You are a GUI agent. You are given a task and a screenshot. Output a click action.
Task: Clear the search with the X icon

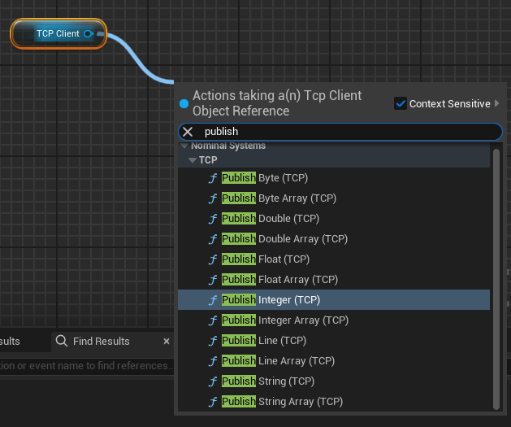pyautogui.click(x=188, y=132)
